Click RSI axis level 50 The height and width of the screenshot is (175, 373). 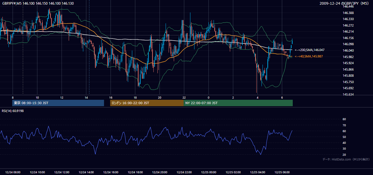344,137
